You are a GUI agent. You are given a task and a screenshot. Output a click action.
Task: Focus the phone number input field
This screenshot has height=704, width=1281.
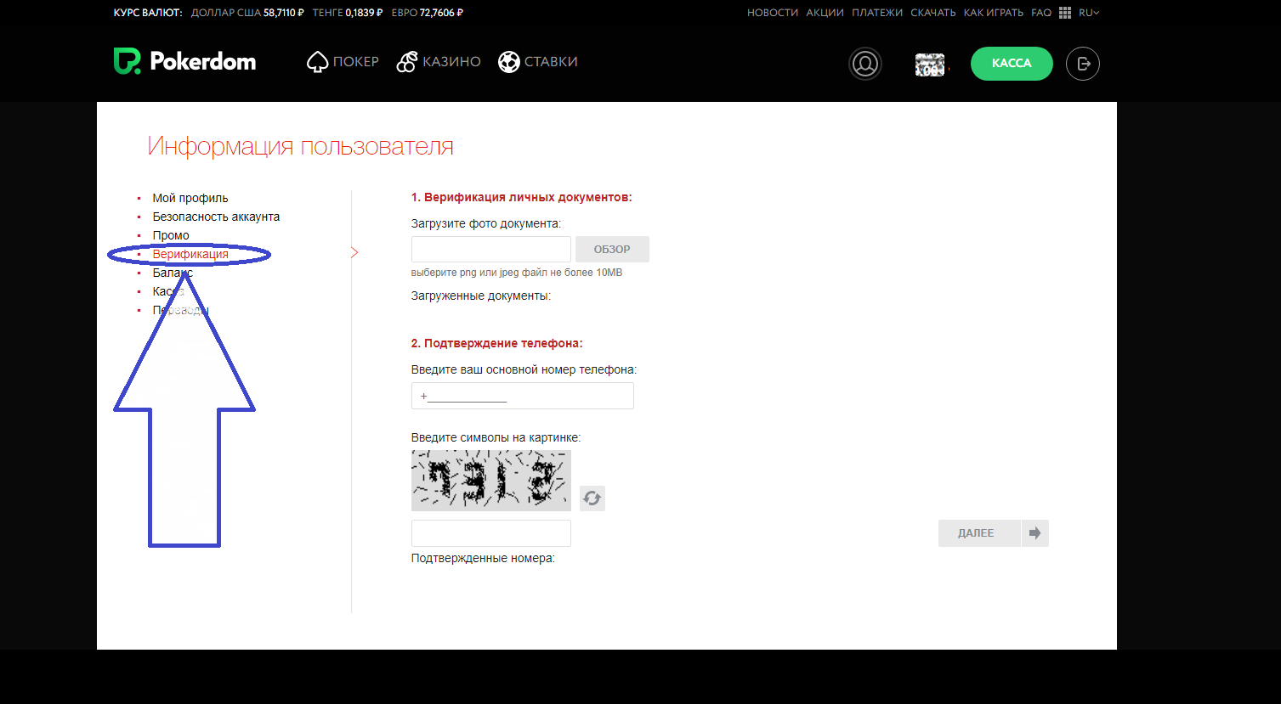click(x=522, y=396)
